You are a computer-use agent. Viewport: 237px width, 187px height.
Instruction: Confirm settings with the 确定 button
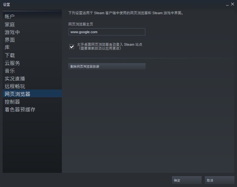coord(187,180)
